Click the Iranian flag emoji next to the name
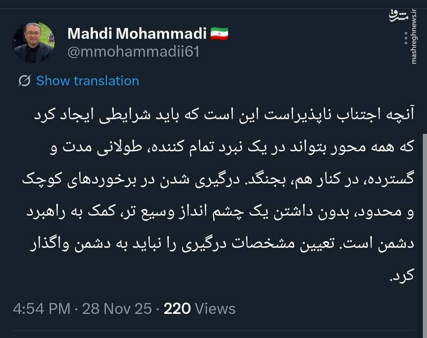This screenshot has width=427, height=338. pyautogui.click(x=219, y=34)
